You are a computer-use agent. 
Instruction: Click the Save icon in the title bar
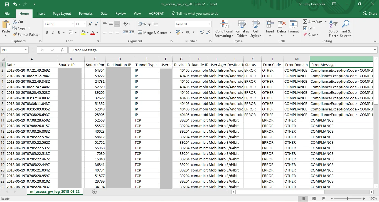pos(7,4)
